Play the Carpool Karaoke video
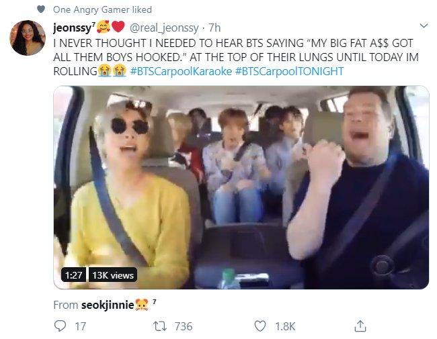437x339 pixels. point(241,188)
